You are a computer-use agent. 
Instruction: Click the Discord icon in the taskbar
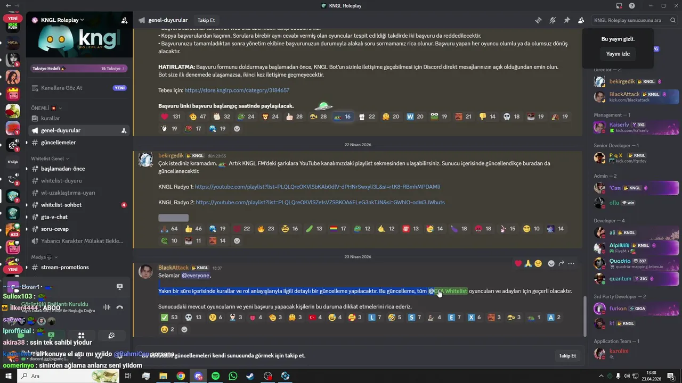tap(198, 376)
